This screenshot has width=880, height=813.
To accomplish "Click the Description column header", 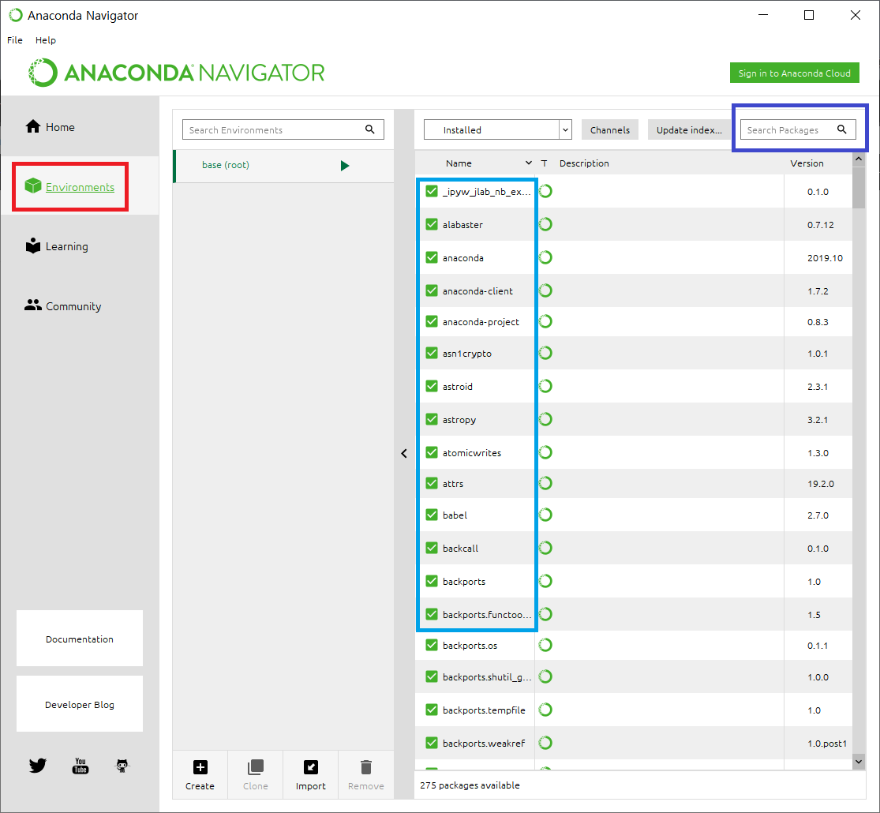I will pyautogui.click(x=584, y=163).
